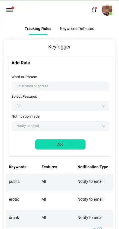Click the chevron in Select Features field
Image resolution: width=119 pixels, height=229 pixels.
click(104, 106)
